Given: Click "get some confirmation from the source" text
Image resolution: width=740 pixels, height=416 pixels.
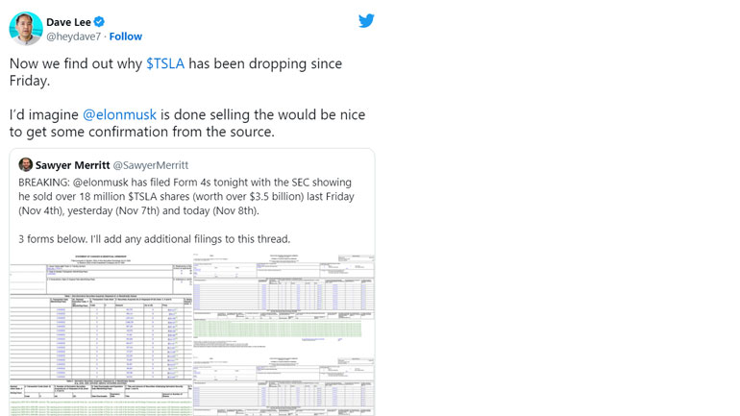Looking at the screenshot, I should tap(154, 132).
